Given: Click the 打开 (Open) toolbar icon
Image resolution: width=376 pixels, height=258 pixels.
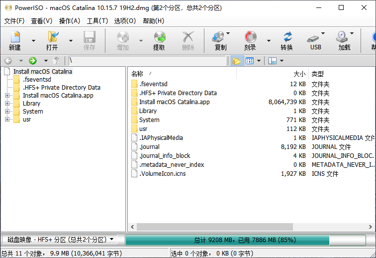Looking at the screenshot, I should [x=52, y=40].
